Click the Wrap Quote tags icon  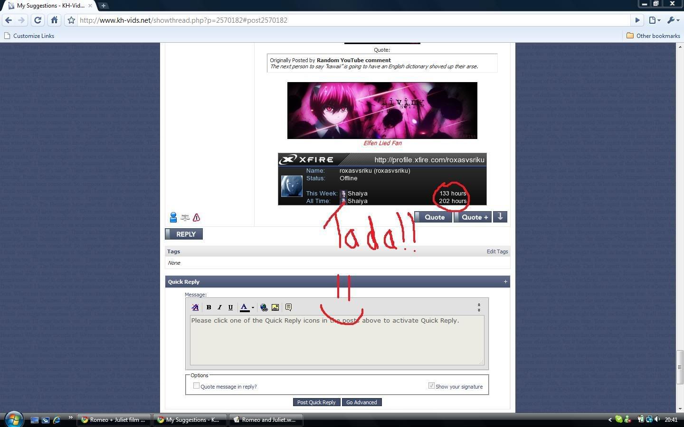tap(288, 307)
